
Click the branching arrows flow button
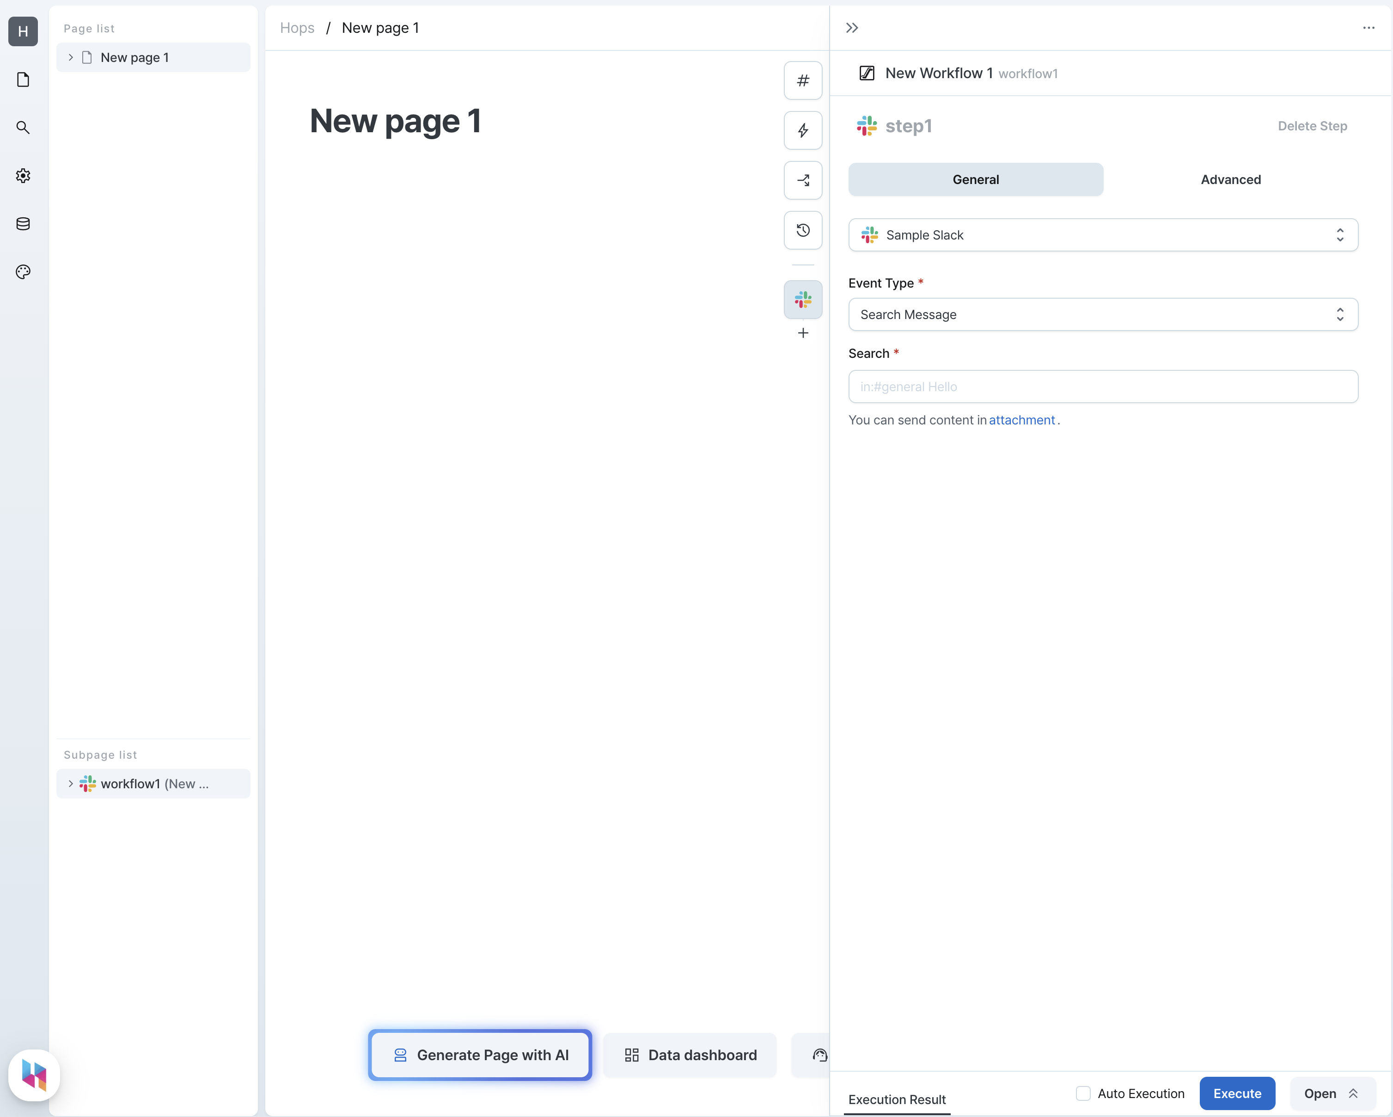pyautogui.click(x=802, y=180)
